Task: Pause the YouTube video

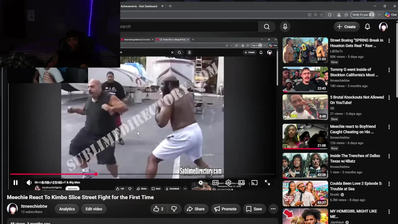Action: 15,183
